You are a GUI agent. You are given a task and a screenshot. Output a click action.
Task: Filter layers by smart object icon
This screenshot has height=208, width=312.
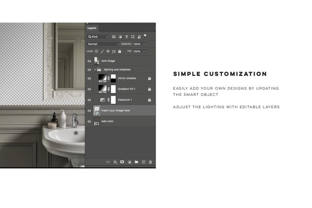[139, 37]
